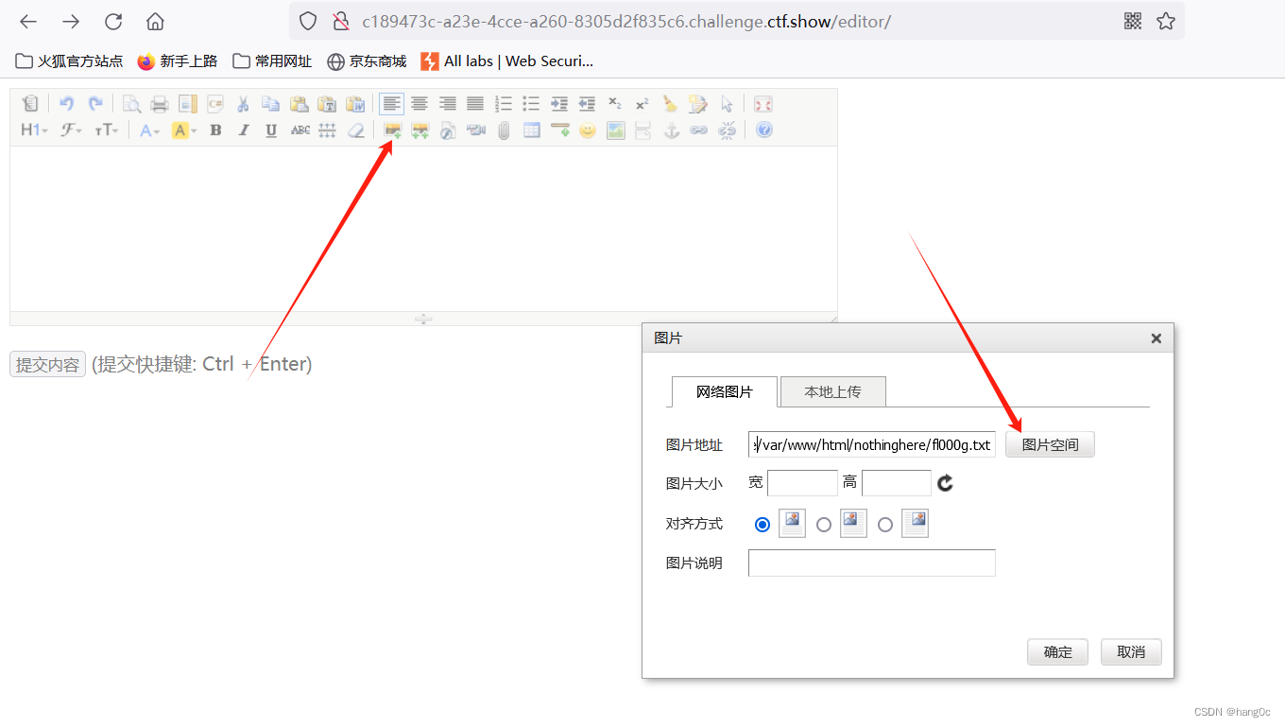Insert a code block (C# icon)
The height and width of the screenshot is (727, 1285).
tap(215, 104)
